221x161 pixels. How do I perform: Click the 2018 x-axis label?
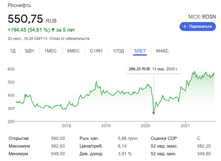point(66,126)
